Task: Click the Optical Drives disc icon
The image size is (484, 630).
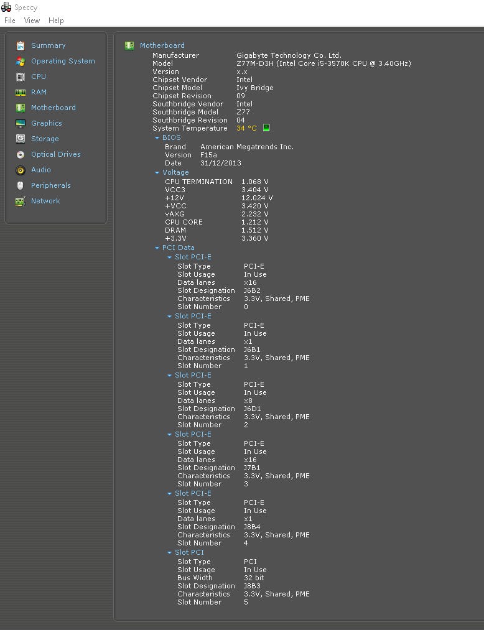Action: pyautogui.click(x=21, y=154)
